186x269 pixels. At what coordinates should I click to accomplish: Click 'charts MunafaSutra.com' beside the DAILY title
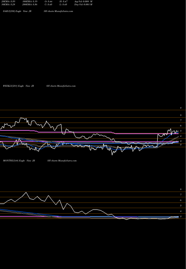click(x=61, y=11)
